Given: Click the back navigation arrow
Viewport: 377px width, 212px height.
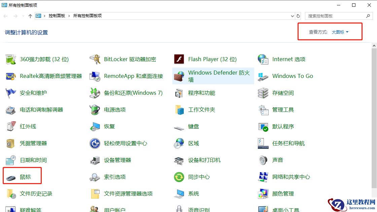Looking at the screenshot, I should pos(5,16).
